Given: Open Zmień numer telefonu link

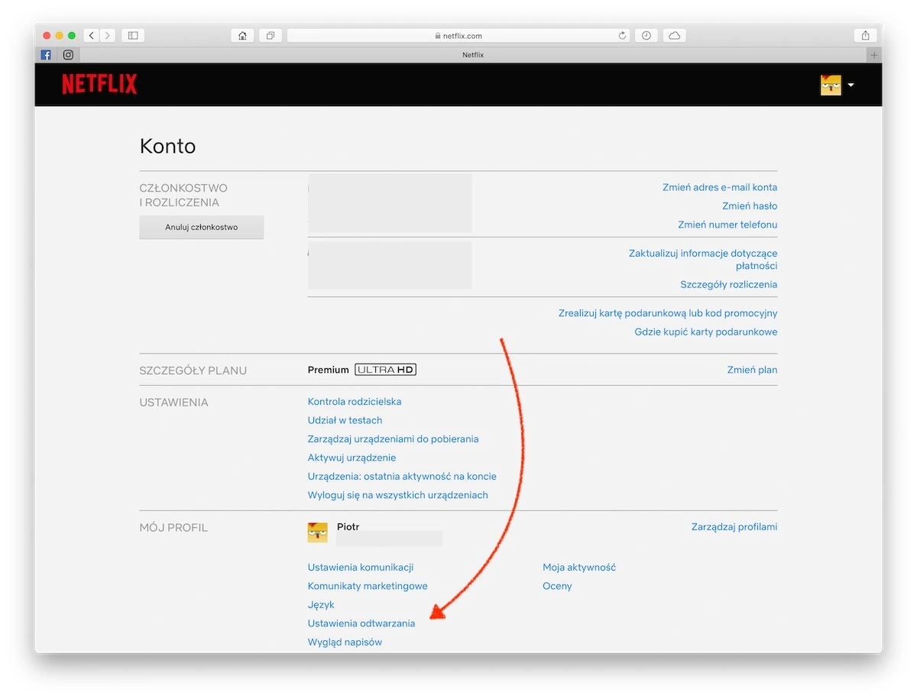Looking at the screenshot, I should pos(727,225).
